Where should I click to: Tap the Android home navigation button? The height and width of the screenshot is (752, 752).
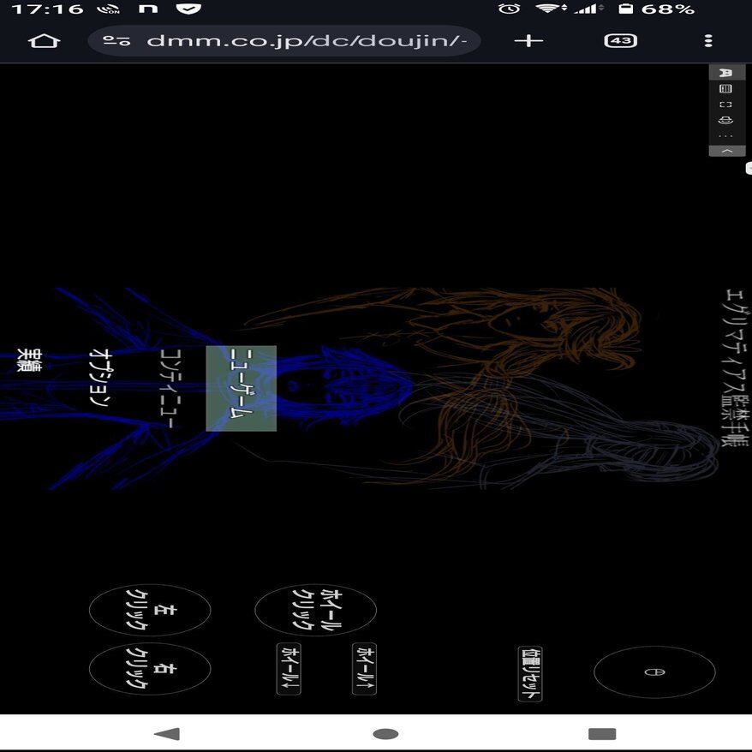point(385,734)
